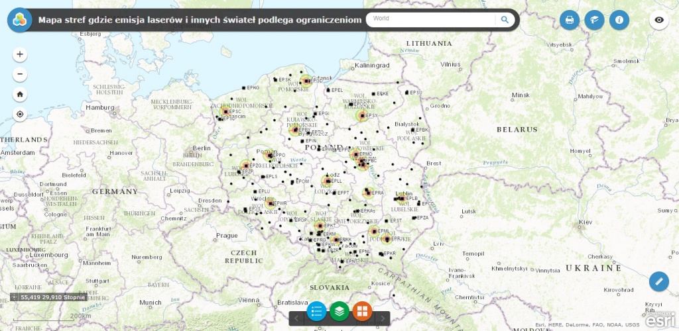Focus the World search field
The image size is (679, 331).
coord(433,19)
